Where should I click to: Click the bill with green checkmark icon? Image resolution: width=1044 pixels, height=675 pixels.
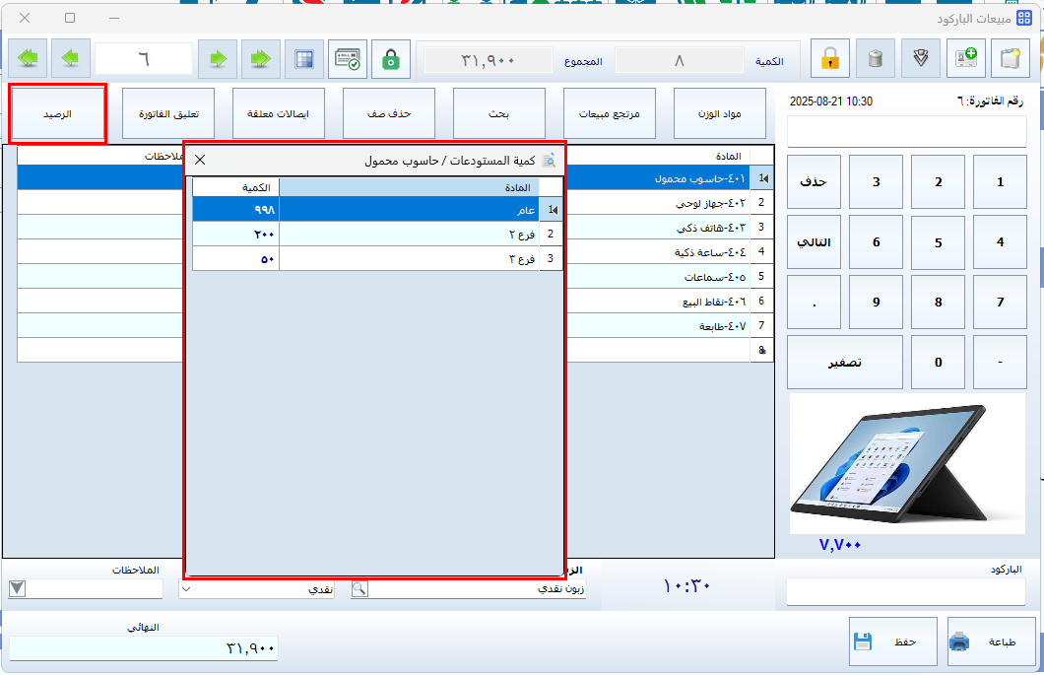pos(348,59)
